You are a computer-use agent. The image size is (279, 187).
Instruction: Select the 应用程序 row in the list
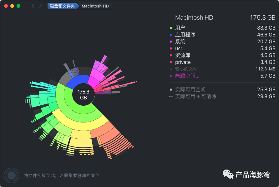tap(222, 35)
